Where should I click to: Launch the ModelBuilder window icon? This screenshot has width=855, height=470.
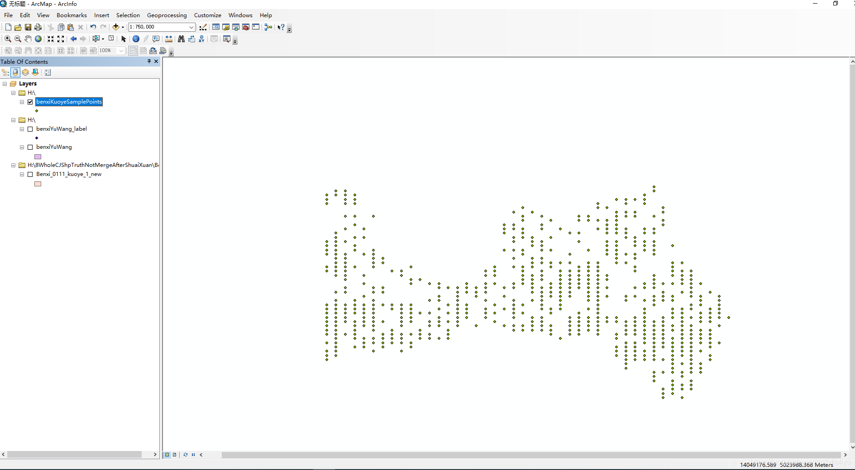pyautogui.click(x=268, y=27)
